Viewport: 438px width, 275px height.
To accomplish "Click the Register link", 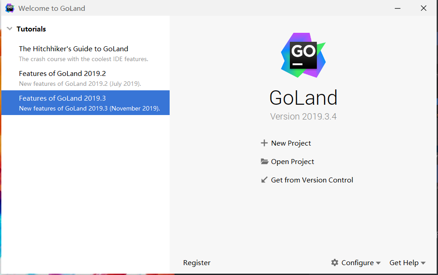I will (197, 263).
